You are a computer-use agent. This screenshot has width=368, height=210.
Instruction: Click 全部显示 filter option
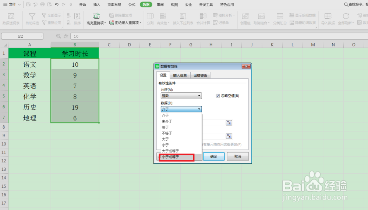[52, 15]
